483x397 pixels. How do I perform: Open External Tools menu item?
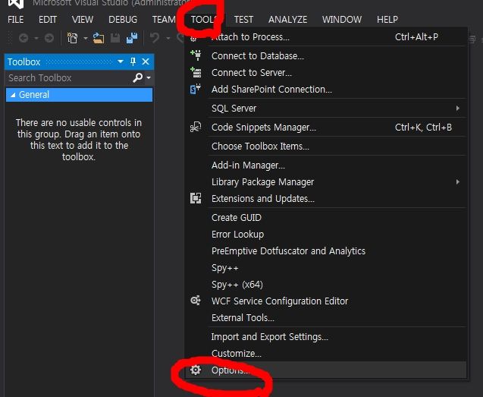tap(327, 318)
